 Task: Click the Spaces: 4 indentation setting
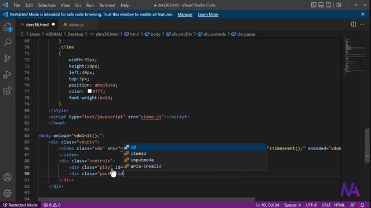pos(292,205)
